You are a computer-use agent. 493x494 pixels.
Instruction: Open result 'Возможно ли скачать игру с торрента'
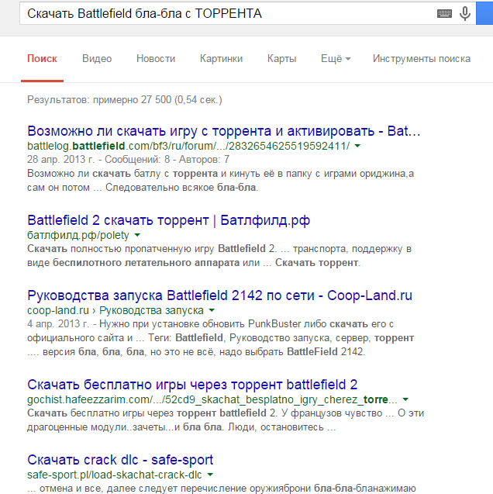(224, 131)
